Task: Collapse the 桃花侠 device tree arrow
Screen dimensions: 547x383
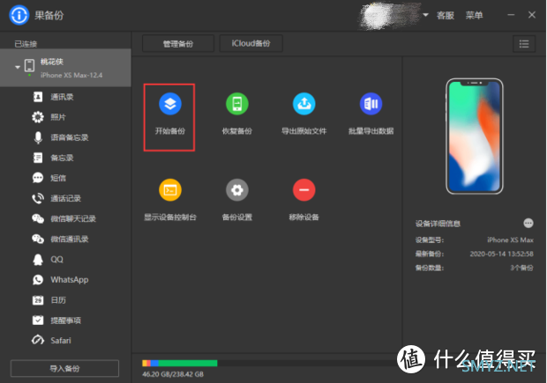Action: [18, 67]
